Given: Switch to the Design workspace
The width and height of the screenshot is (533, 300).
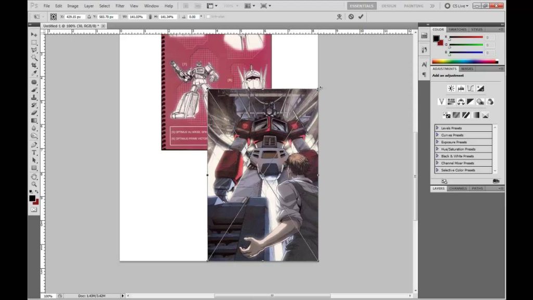Looking at the screenshot, I should pos(389,6).
